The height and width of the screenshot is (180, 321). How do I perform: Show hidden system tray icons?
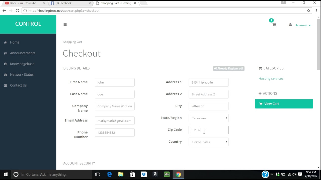tap(272, 174)
